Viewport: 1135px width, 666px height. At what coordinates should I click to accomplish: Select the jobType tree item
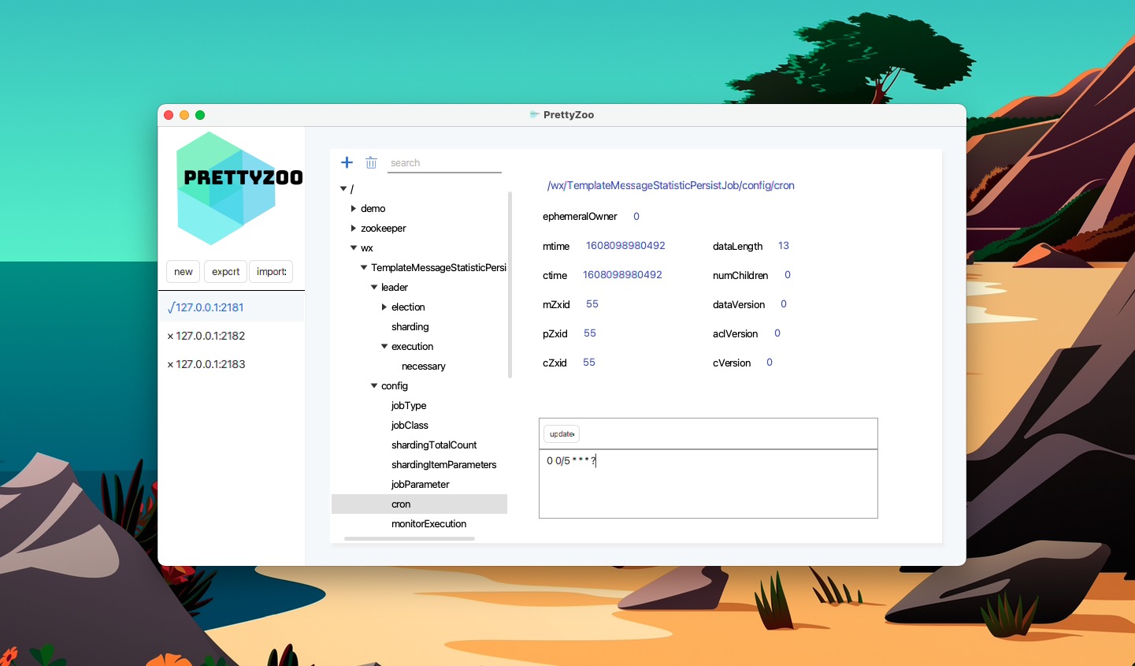pos(409,405)
